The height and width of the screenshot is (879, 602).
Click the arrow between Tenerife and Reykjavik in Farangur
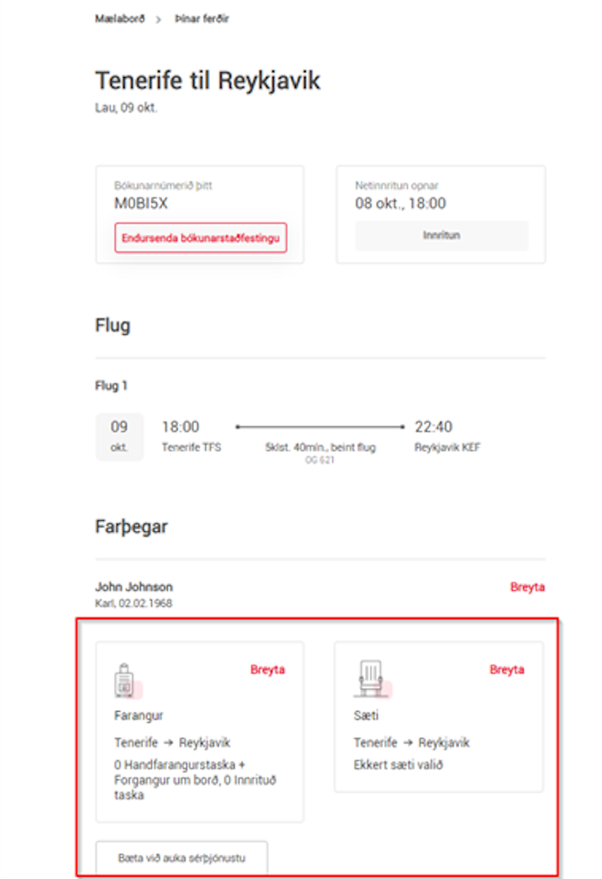169,743
